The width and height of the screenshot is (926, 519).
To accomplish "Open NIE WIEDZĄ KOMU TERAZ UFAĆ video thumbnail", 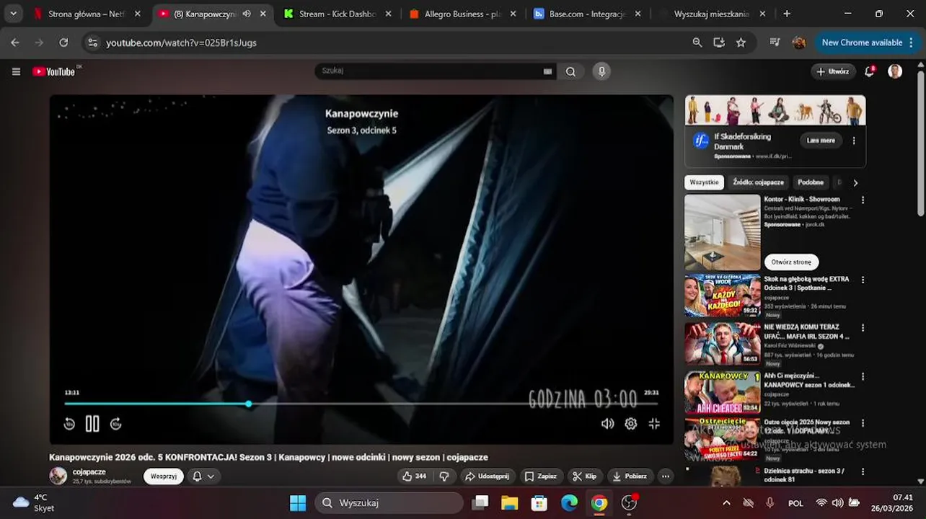I will pos(723,343).
